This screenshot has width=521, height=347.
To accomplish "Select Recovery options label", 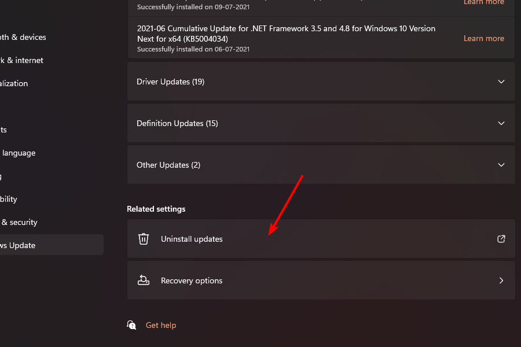I will pos(192,280).
